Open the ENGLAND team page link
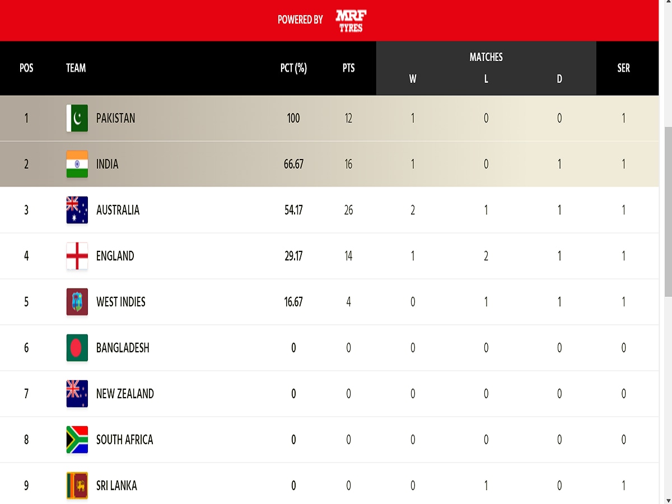Viewport: 672px width, 504px height. coord(115,256)
